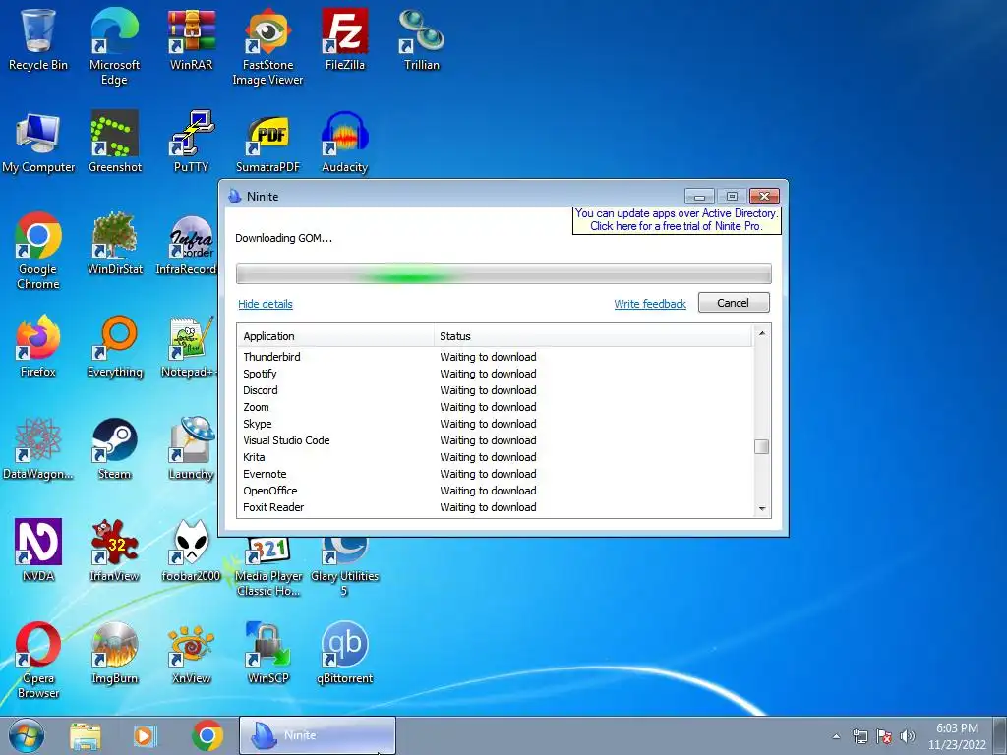1007x755 pixels.
Task: Click the PuTTY desktop icon
Action: click(x=191, y=143)
